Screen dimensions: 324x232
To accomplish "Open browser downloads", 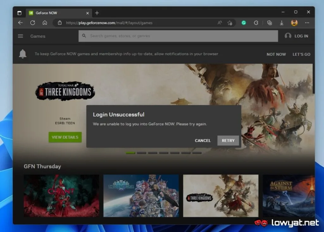I will [x=282, y=23].
